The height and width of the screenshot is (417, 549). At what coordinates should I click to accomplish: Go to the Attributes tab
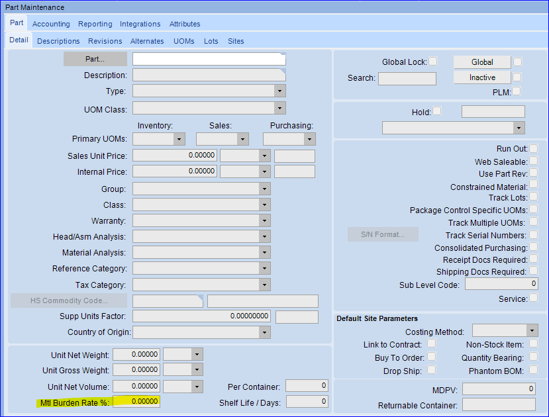185,24
